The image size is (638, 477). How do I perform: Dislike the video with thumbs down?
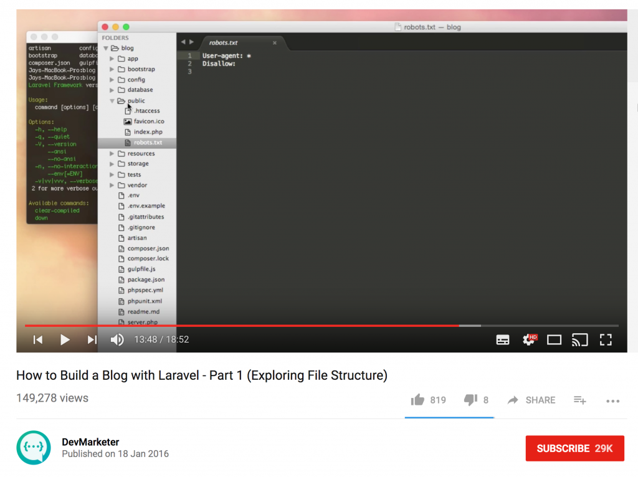tap(468, 400)
